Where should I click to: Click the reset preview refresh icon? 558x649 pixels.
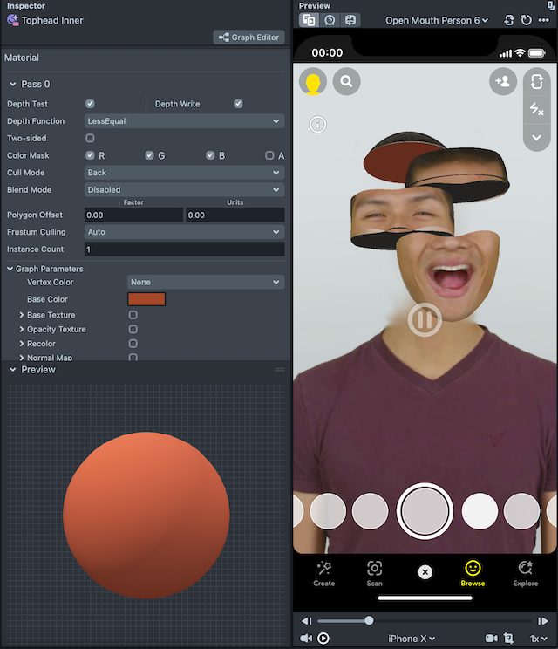pyautogui.click(x=526, y=20)
